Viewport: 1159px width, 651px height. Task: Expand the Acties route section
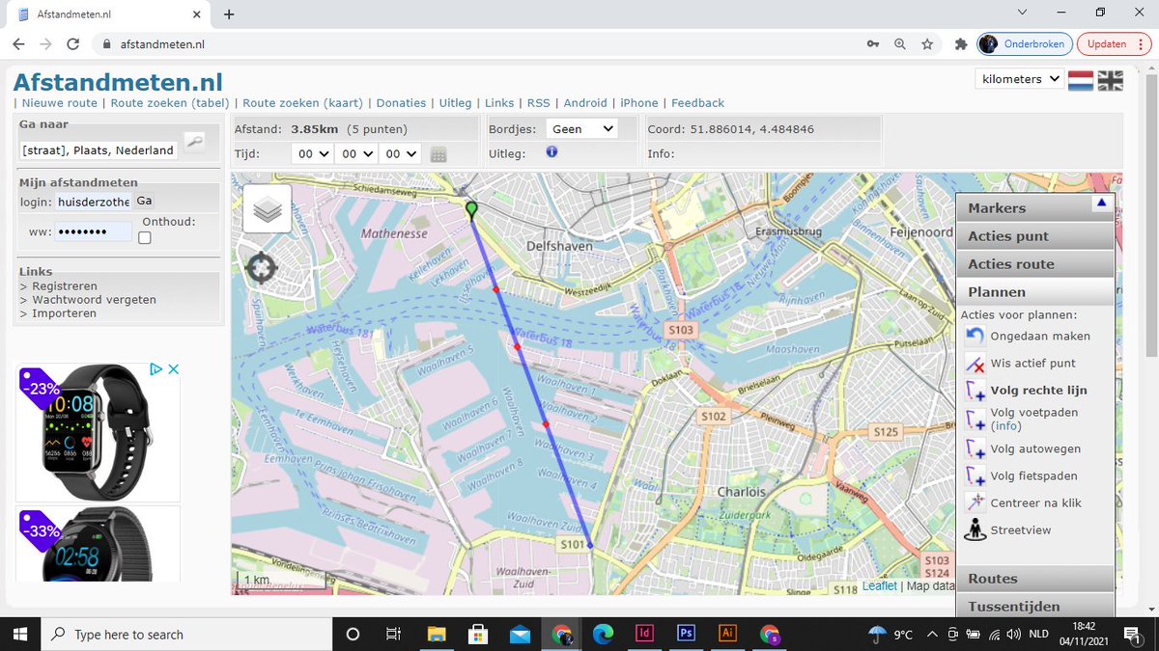(x=1035, y=264)
